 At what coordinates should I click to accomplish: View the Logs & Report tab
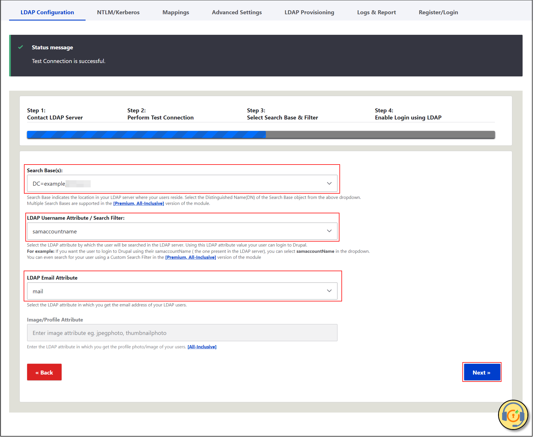coord(376,12)
